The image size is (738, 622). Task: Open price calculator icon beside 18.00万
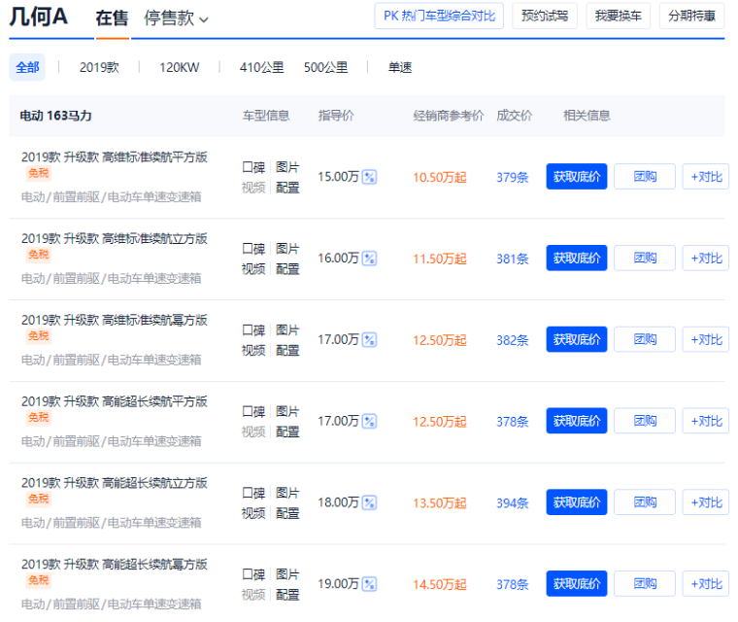(369, 502)
